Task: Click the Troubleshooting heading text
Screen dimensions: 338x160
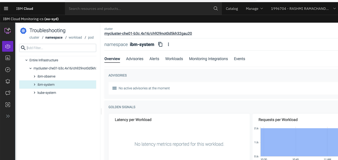Action: [x=48, y=31]
